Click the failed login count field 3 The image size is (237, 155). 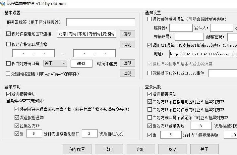click(x=201, y=126)
